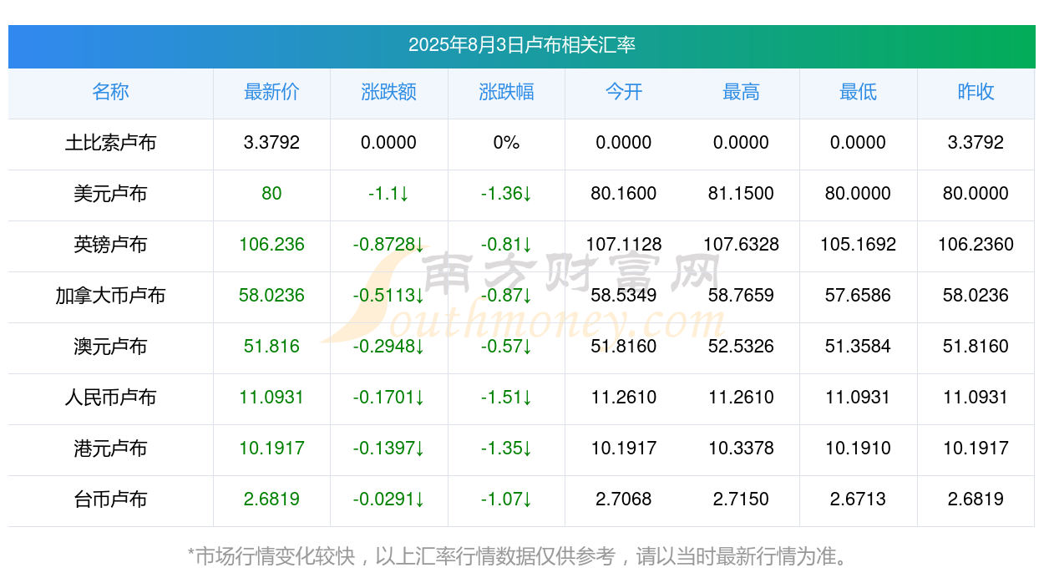
Task: Select latest price 106.236 for 英镑卢布
Action: point(271,245)
